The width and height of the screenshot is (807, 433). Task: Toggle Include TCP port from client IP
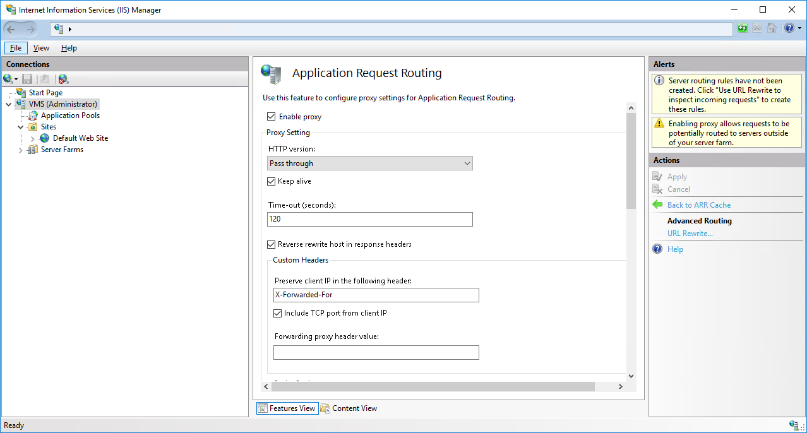278,313
